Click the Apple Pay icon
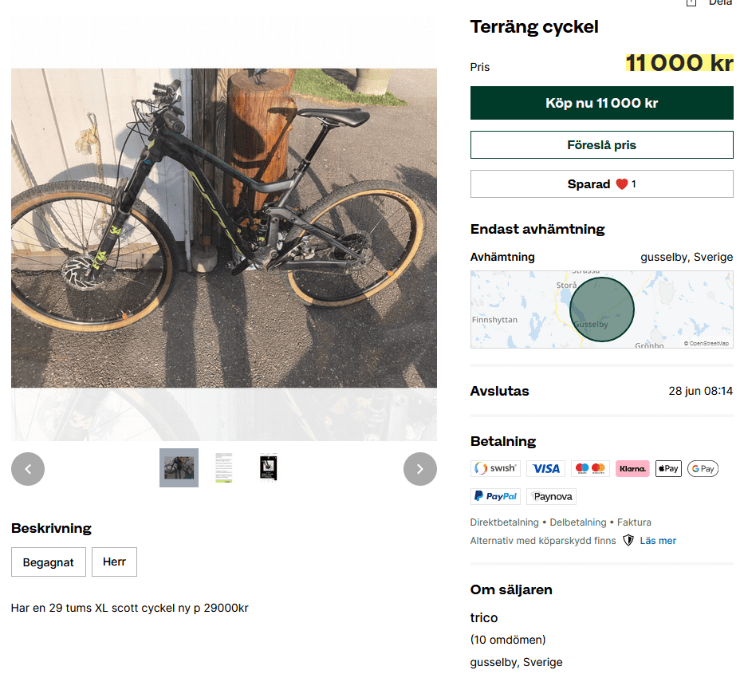 (668, 469)
